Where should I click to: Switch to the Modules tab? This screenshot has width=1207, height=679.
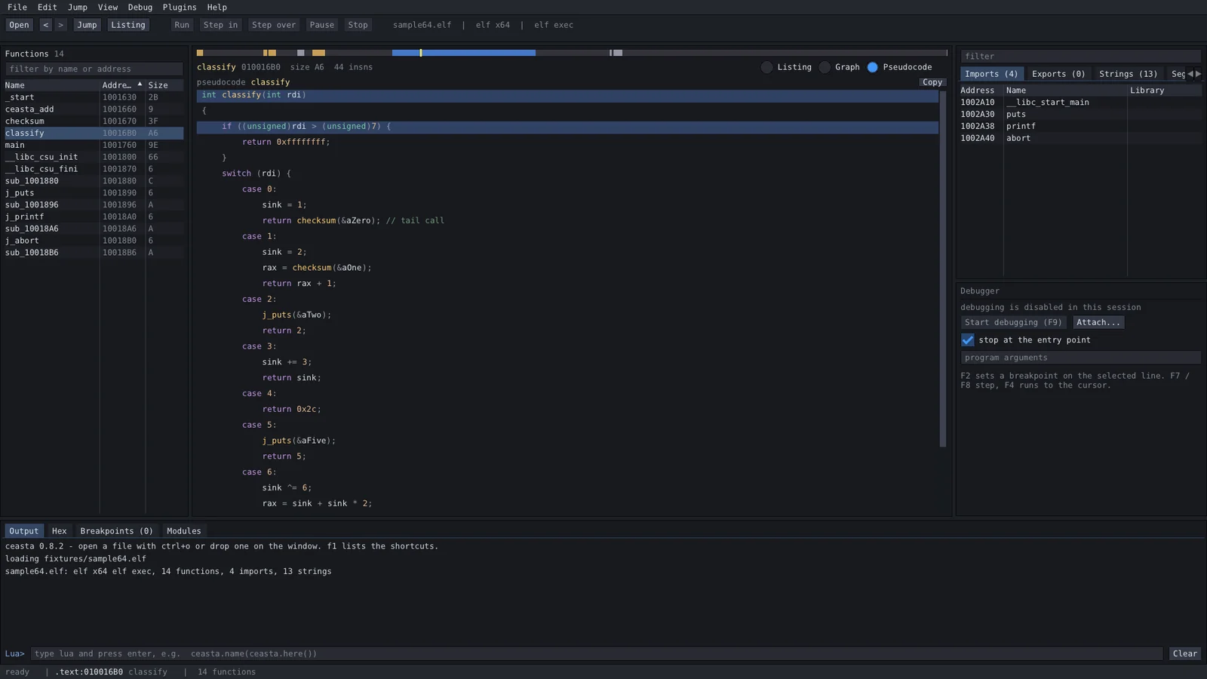click(184, 531)
